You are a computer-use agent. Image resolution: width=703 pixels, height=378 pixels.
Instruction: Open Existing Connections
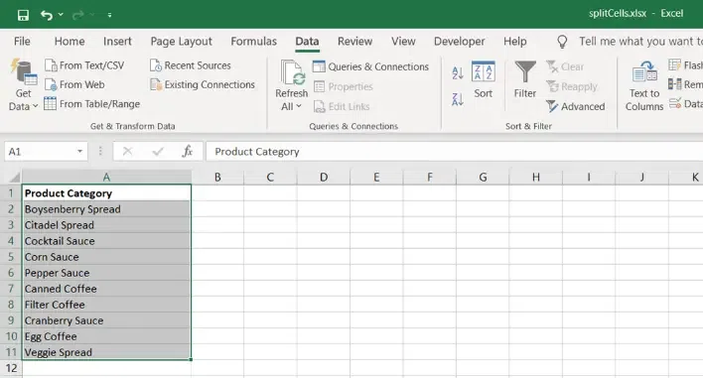(x=203, y=84)
